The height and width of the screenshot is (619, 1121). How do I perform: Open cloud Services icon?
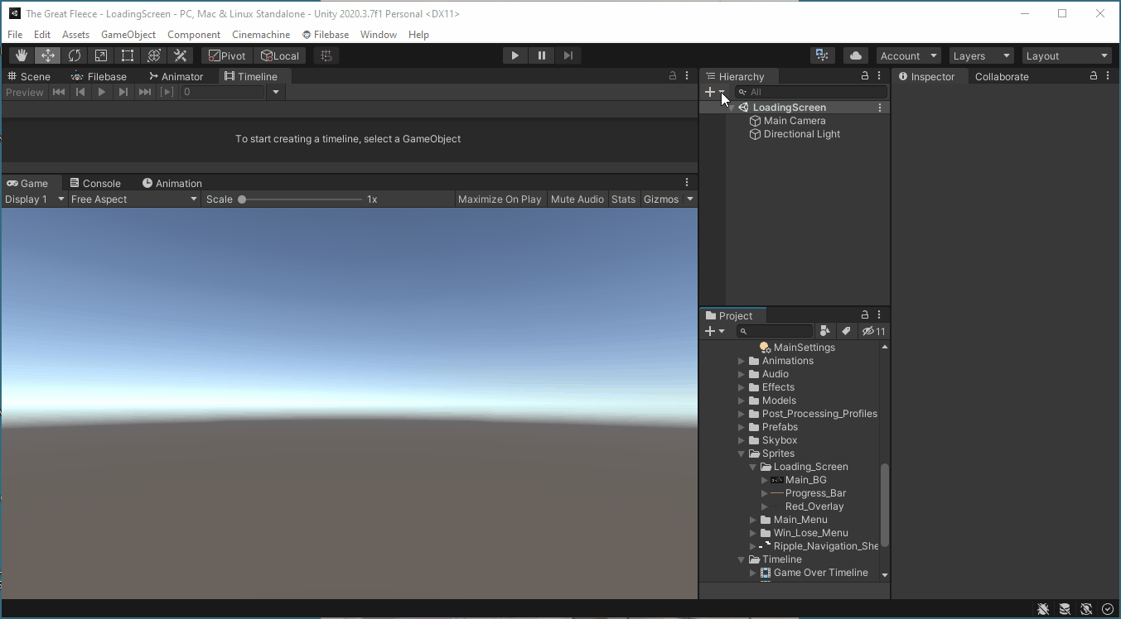pos(856,55)
